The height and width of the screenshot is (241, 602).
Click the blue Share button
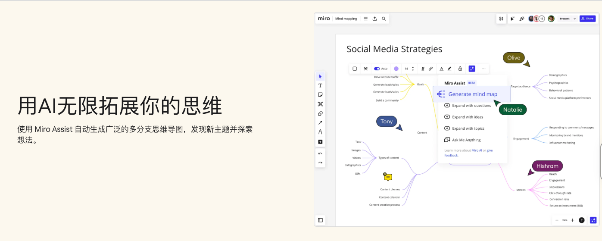click(587, 19)
